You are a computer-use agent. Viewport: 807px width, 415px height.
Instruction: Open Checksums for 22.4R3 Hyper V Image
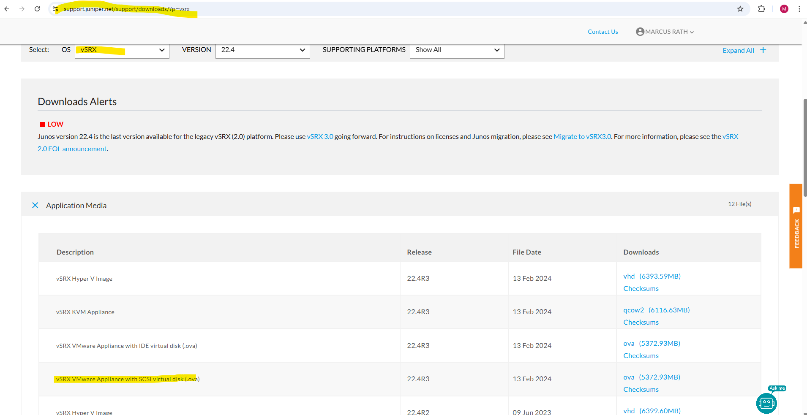(x=641, y=288)
